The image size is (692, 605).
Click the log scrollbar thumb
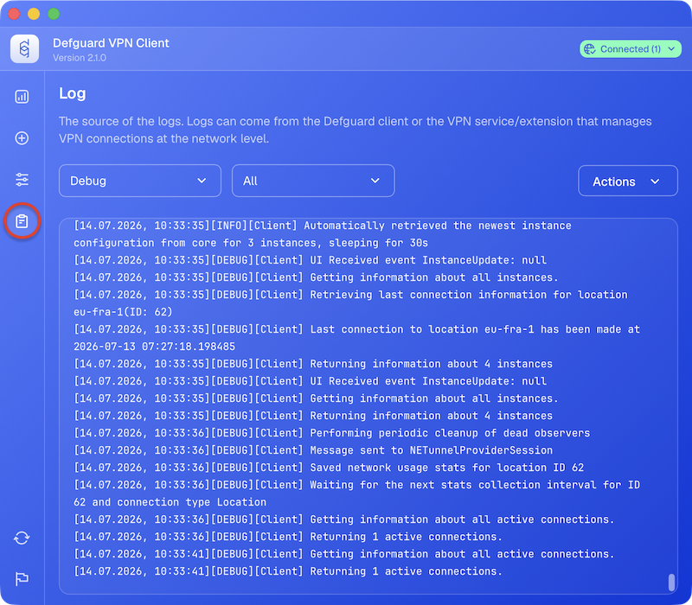[x=671, y=582]
